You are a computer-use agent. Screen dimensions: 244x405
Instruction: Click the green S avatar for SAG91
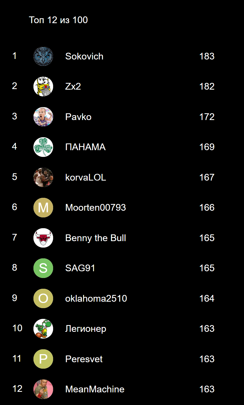pyautogui.click(x=43, y=268)
